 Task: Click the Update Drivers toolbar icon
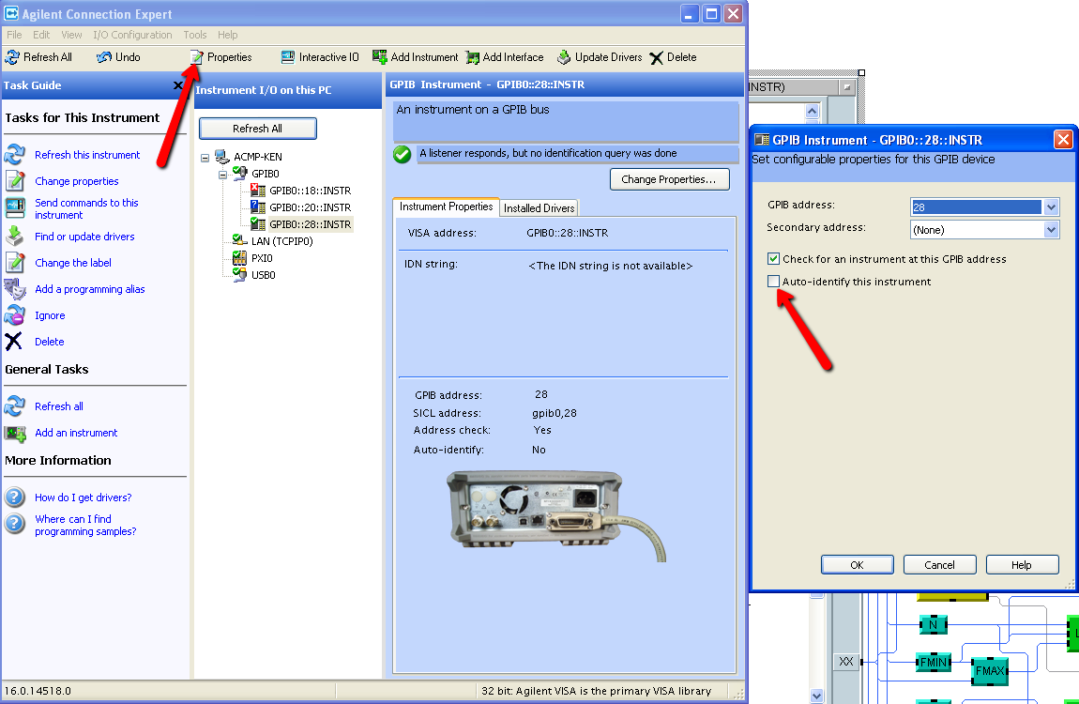[x=564, y=57]
